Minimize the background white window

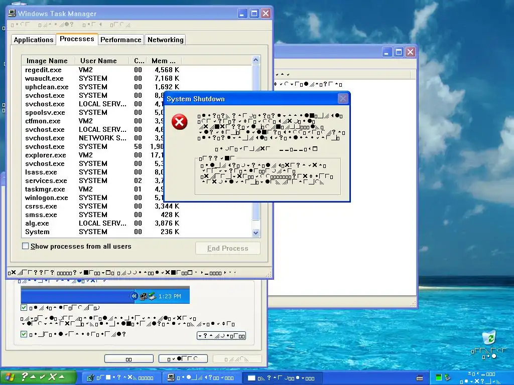pos(387,52)
